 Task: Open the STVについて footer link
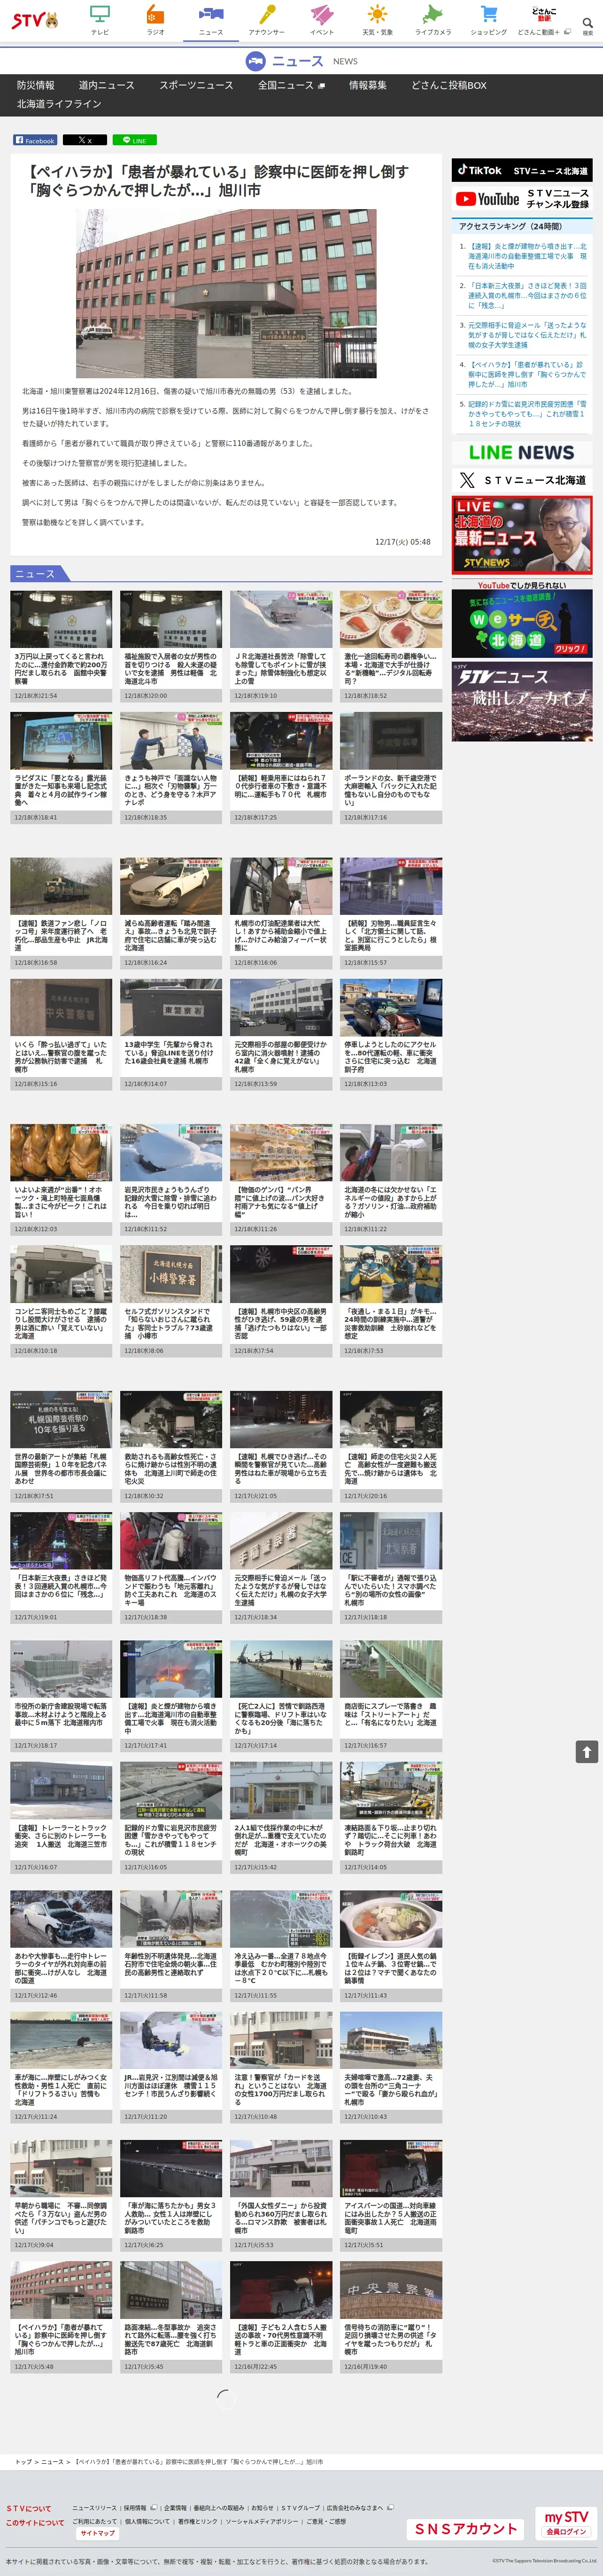tap(28, 2508)
